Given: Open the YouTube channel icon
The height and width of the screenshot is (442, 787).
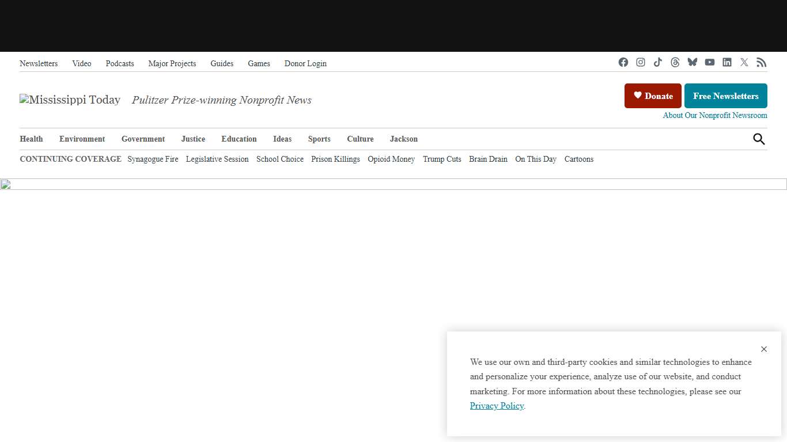Looking at the screenshot, I should pyautogui.click(x=710, y=62).
